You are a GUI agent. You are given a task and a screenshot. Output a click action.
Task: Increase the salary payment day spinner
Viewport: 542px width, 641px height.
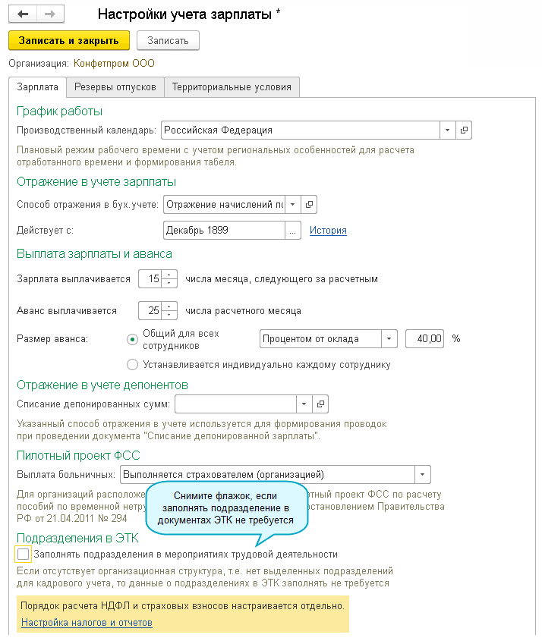point(170,275)
